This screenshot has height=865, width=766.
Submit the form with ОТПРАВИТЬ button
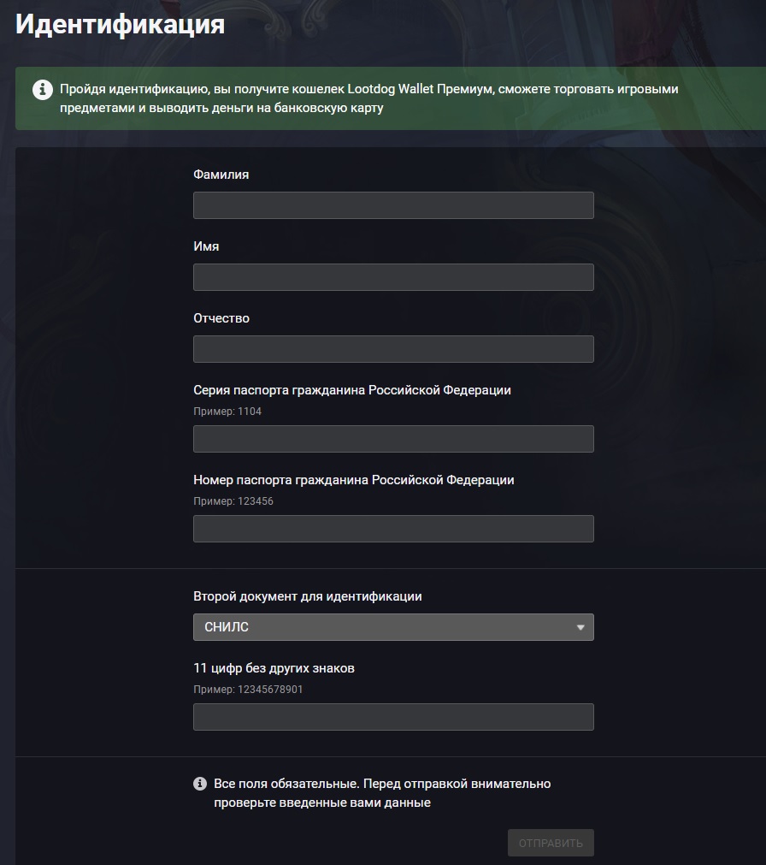(x=551, y=843)
